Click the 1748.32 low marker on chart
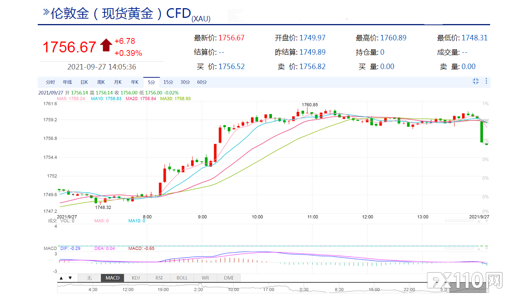Screen dimensions: 515x298 [x=103, y=208]
